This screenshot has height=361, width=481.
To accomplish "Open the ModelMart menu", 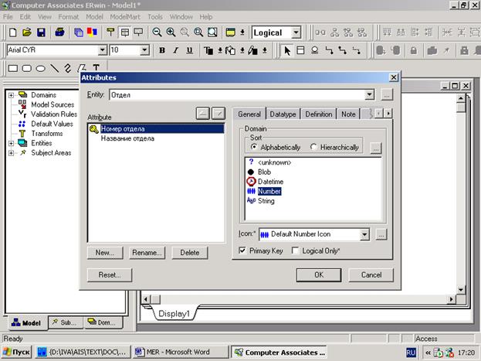I will tap(124, 16).
